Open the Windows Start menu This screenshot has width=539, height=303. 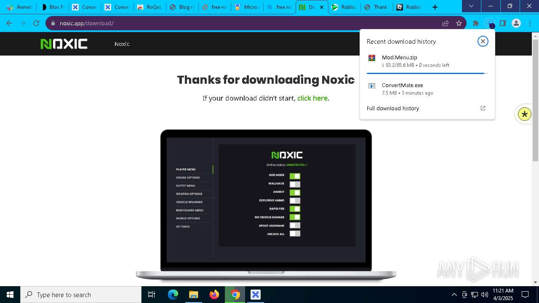pyautogui.click(x=10, y=295)
